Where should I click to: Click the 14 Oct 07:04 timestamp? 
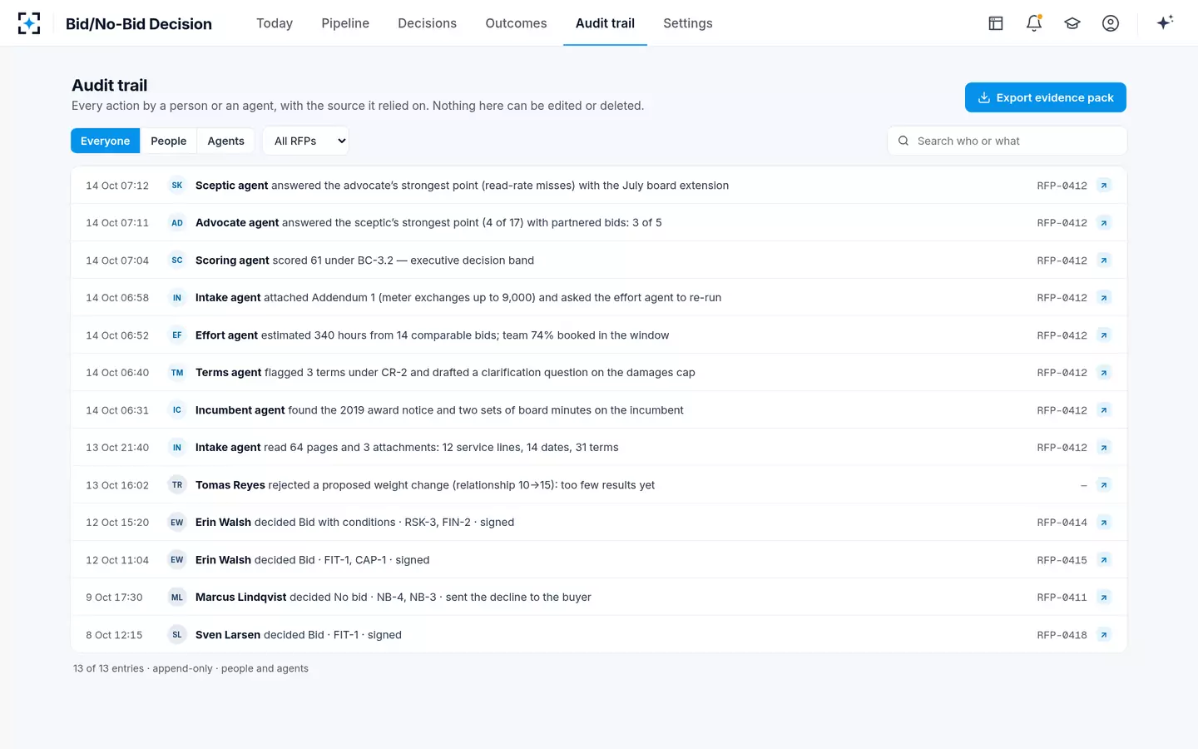point(117,260)
